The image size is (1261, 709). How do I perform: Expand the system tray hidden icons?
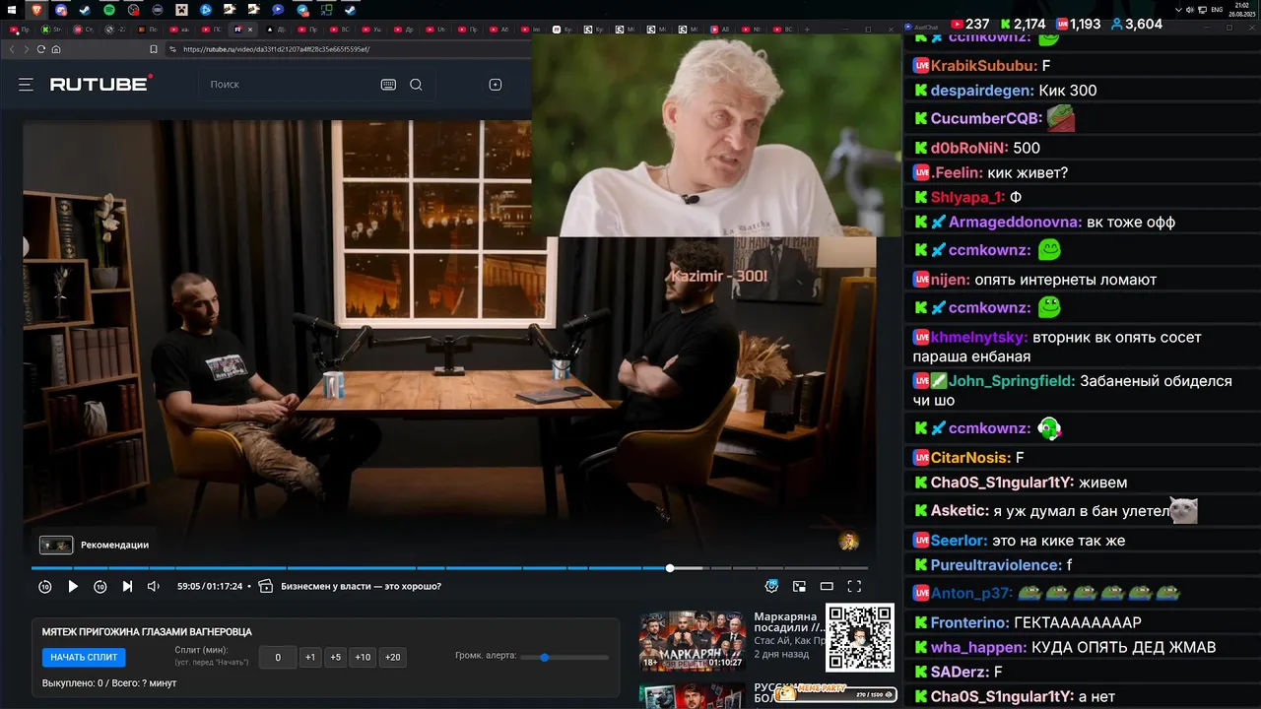[1176, 10]
